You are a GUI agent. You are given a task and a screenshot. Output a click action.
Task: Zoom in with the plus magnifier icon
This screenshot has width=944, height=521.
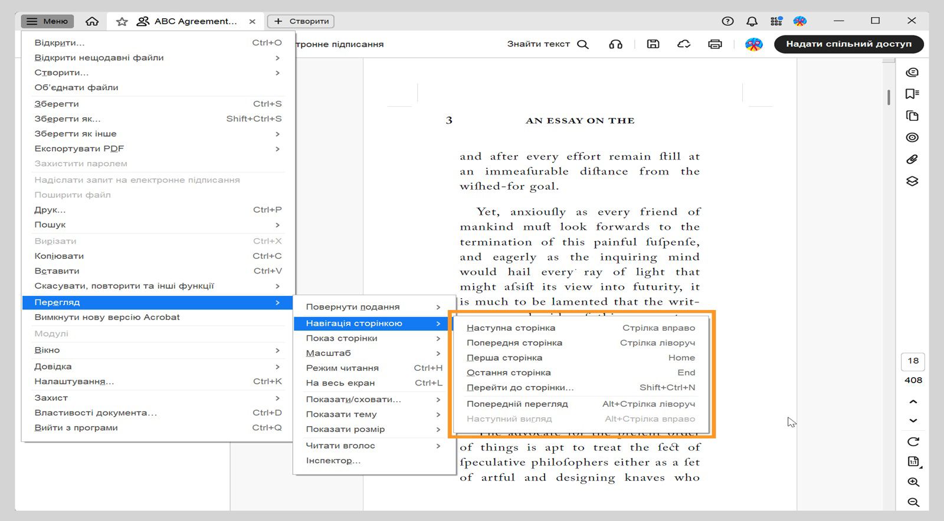click(x=913, y=482)
